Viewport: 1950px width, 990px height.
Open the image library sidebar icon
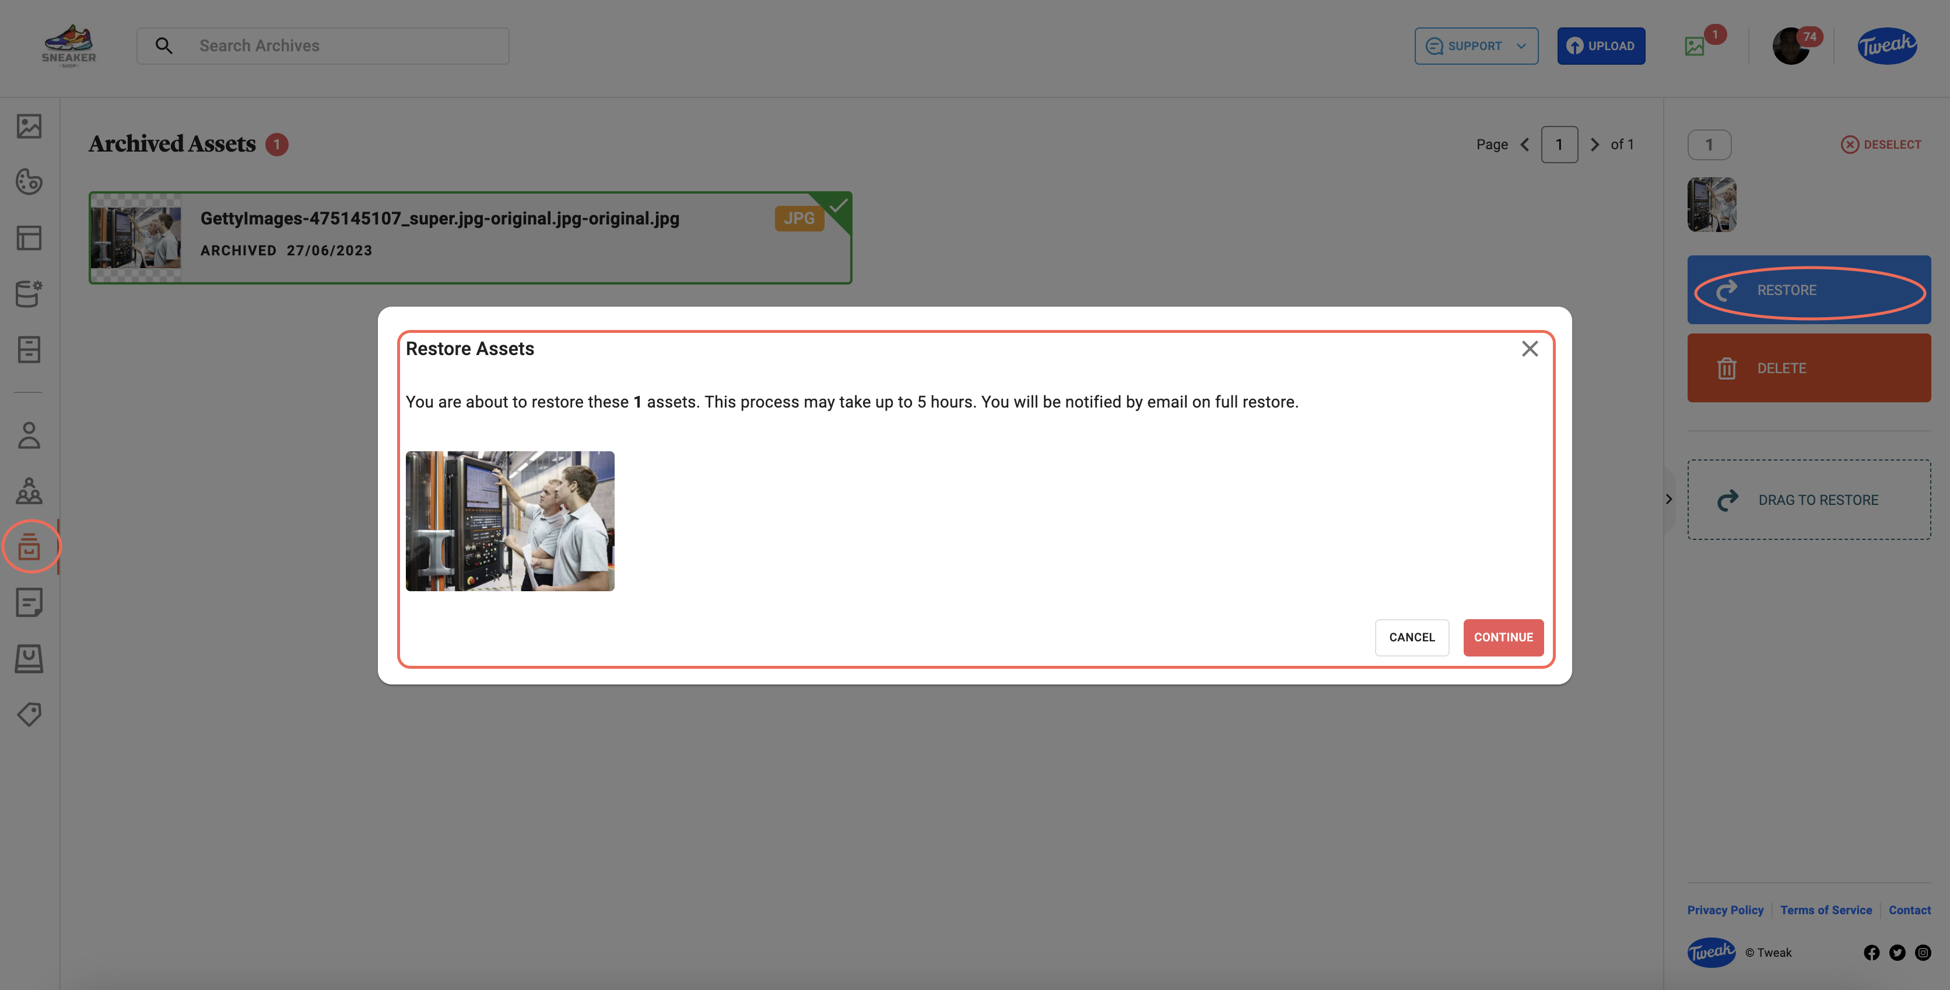(30, 127)
